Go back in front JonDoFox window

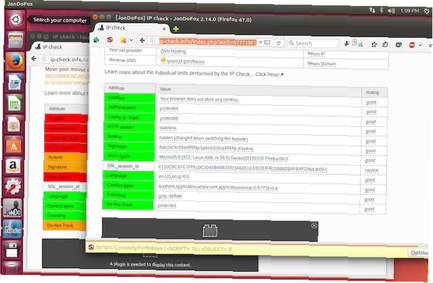pyautogui.click(x=142, y=41)
